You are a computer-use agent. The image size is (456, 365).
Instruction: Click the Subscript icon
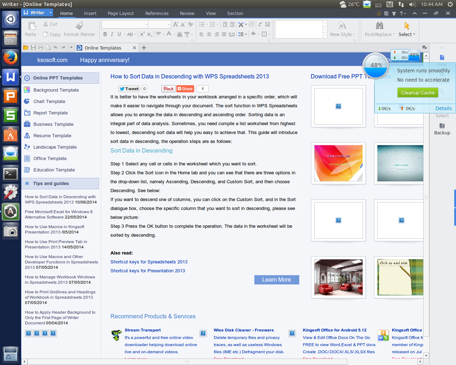(150, 34)
